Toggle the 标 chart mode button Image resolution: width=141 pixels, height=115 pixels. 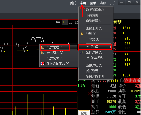coord(65,22)
